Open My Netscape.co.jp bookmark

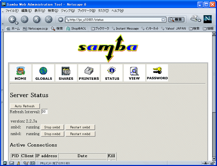pos(35,29)
